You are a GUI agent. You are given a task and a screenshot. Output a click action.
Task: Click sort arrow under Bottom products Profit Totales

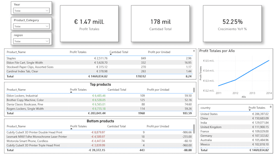click(x=71, y=129)
